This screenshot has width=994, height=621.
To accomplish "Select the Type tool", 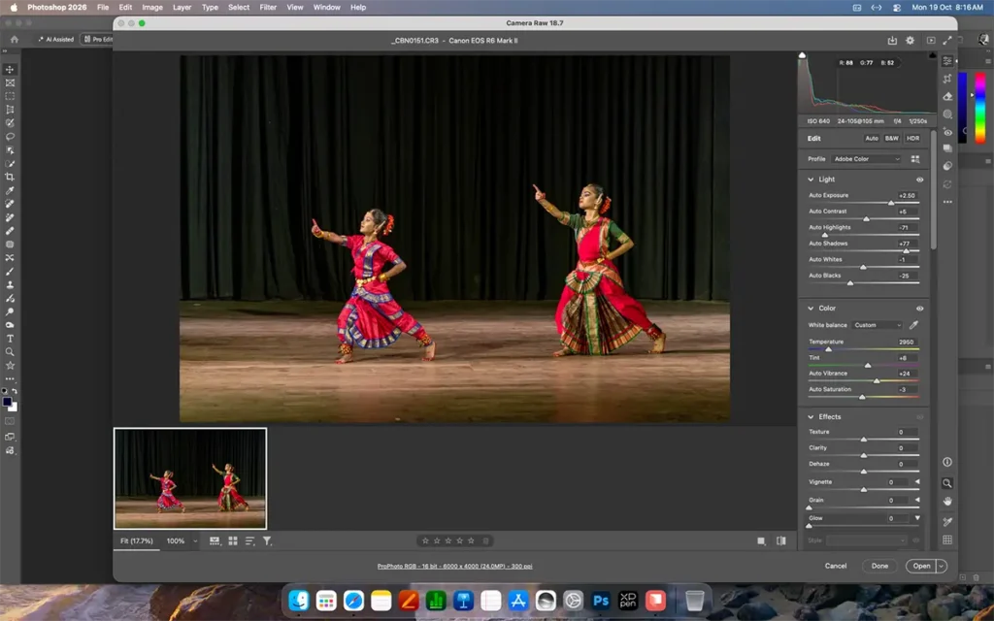I will [x=10, y=339].
